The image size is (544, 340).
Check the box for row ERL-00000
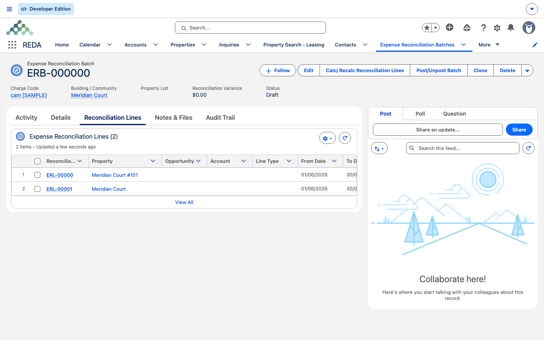(37, 175)
